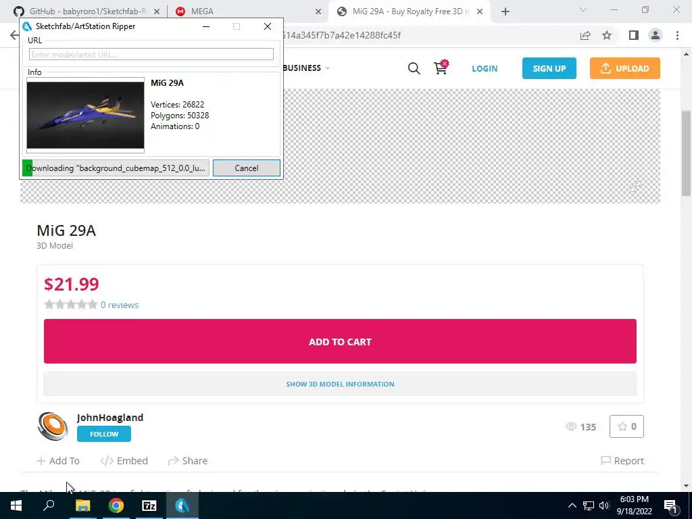Screen dimensions: 692x519
Task: Click the MiG 29A thumbnail in Ripper
Action: tap(85, 115)
